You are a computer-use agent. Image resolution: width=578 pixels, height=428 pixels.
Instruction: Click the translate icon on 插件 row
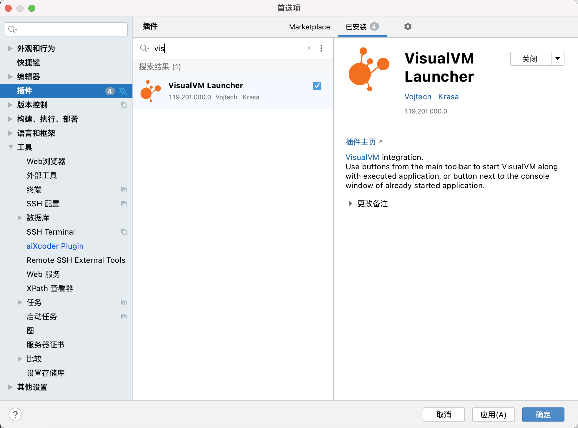tap(123, 91)
